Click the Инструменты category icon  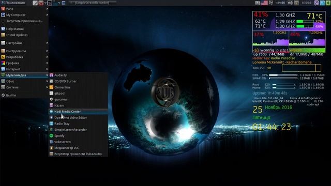pyautogui.click(x=3, y=51)
